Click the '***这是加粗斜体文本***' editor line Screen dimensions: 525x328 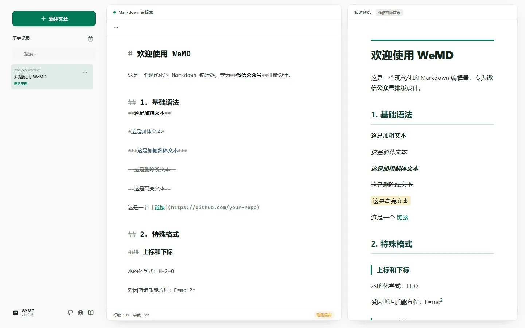pyautogui.click(x=157, y=151)
